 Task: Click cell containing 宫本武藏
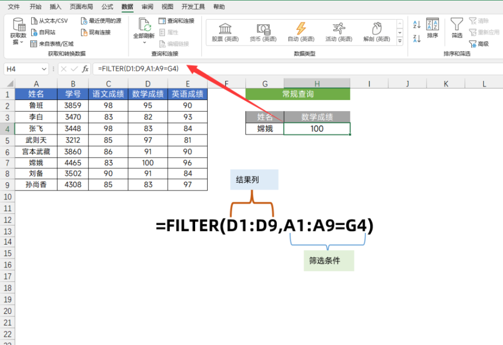point(36,152)
